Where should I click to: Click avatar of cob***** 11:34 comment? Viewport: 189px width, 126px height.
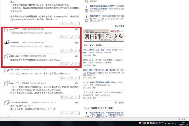tap(7, 84)
